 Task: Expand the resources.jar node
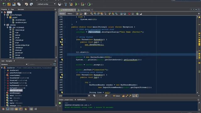[x=10, y=30]
